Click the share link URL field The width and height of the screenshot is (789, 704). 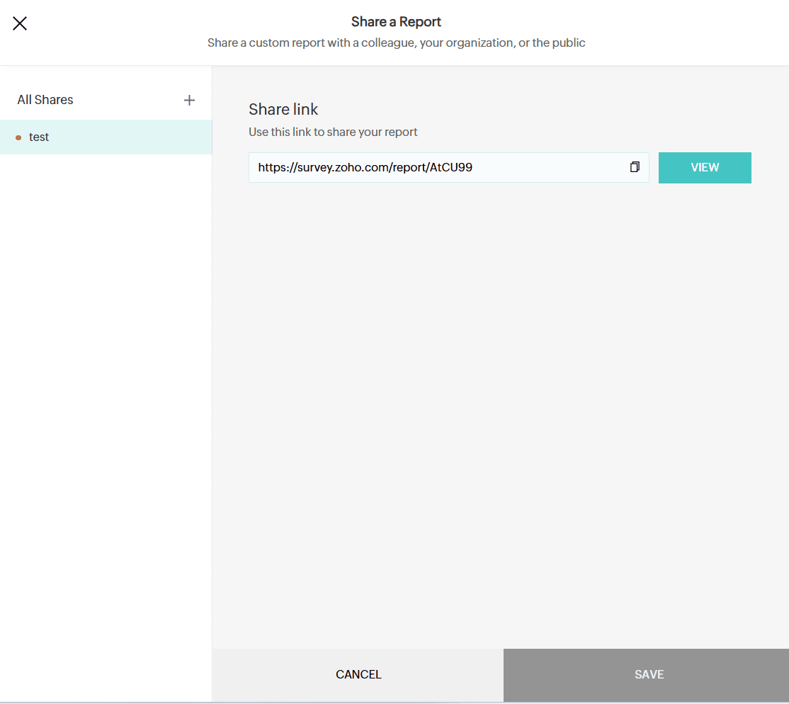448,168
